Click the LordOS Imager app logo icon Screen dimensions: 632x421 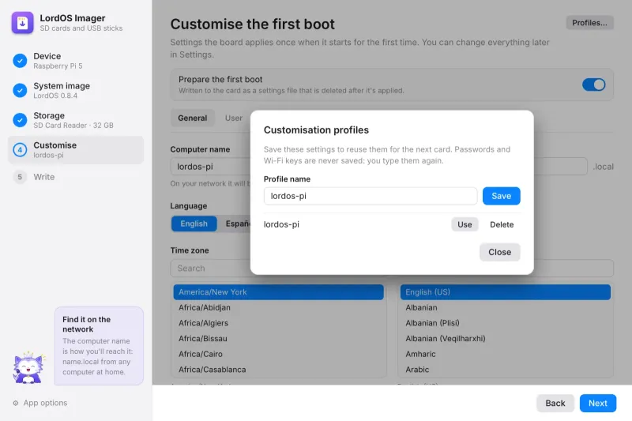point(23,23)
